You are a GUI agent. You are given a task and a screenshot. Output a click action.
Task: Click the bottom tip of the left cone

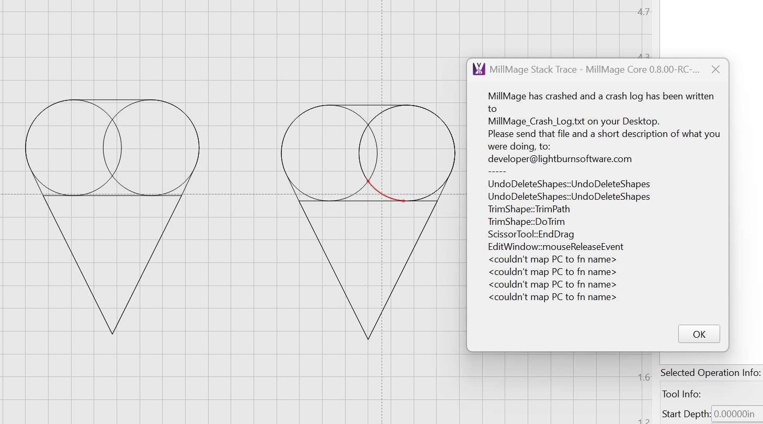click(x=112, y=333)
